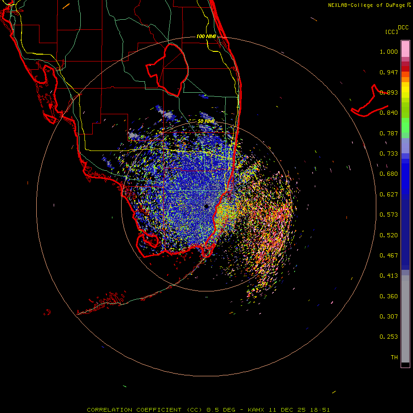Click the 11 DEC 25 date text
This screenshot has height=413, width=413.
287,410
